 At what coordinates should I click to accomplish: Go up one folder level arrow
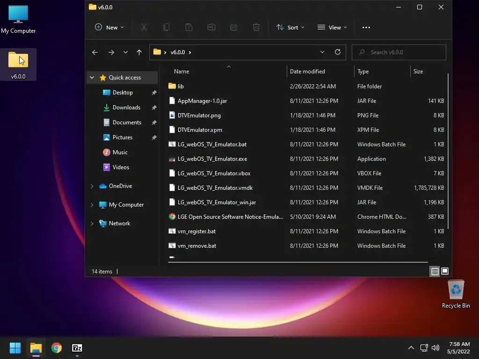[139, 52]
